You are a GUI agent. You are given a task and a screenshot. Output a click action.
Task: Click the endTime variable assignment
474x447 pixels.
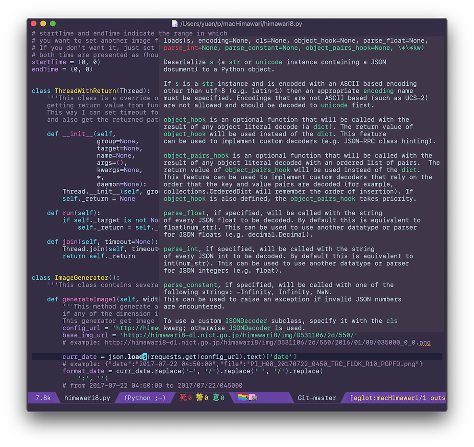click(62, 69)
